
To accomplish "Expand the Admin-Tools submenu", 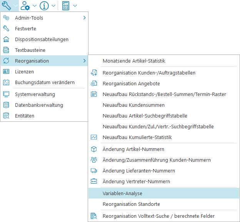I will point(84,18).
